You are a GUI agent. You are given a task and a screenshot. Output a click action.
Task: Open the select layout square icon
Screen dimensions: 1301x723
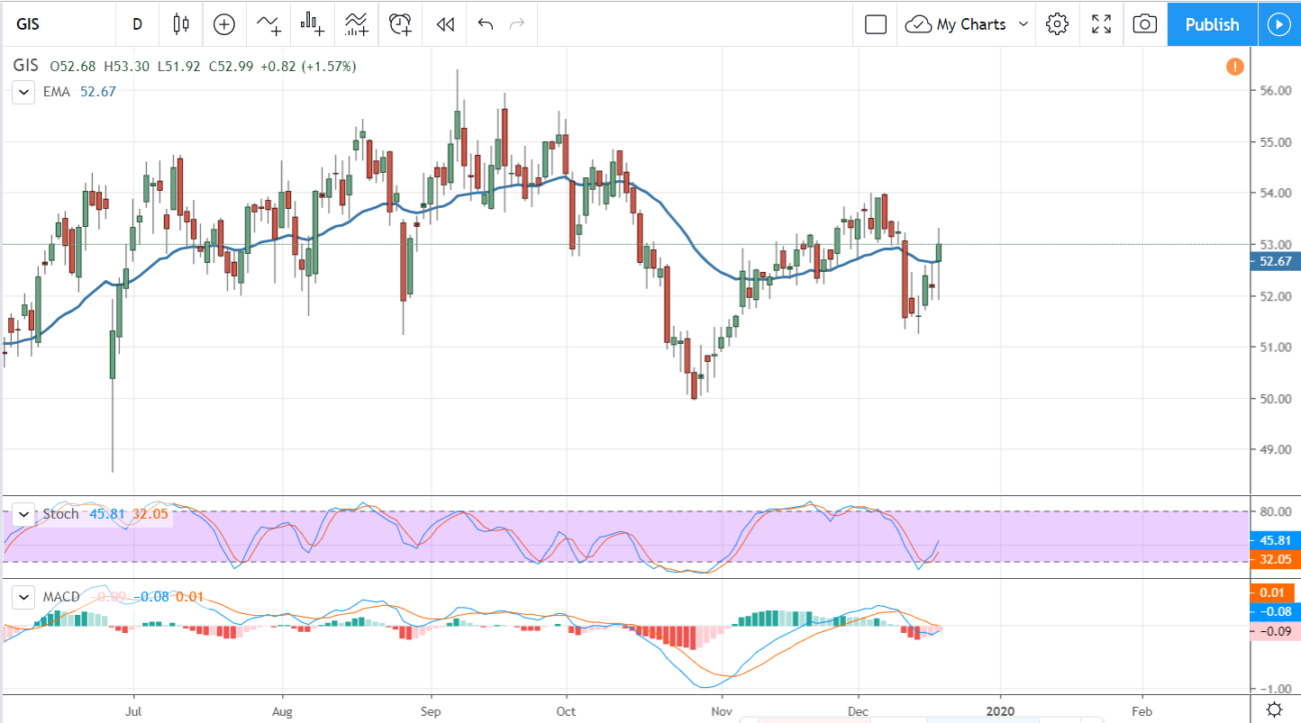tap(875, 24)
